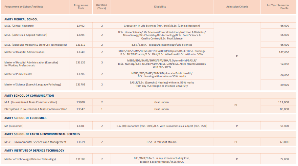Click 'PI' admission criteria for Medical School
Screen dimensions: 298x166
click(x=237, y=57)
